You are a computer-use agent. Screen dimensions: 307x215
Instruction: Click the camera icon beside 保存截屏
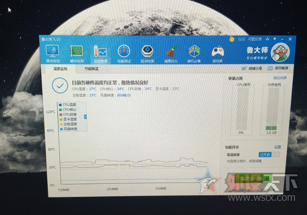point(270,68)
